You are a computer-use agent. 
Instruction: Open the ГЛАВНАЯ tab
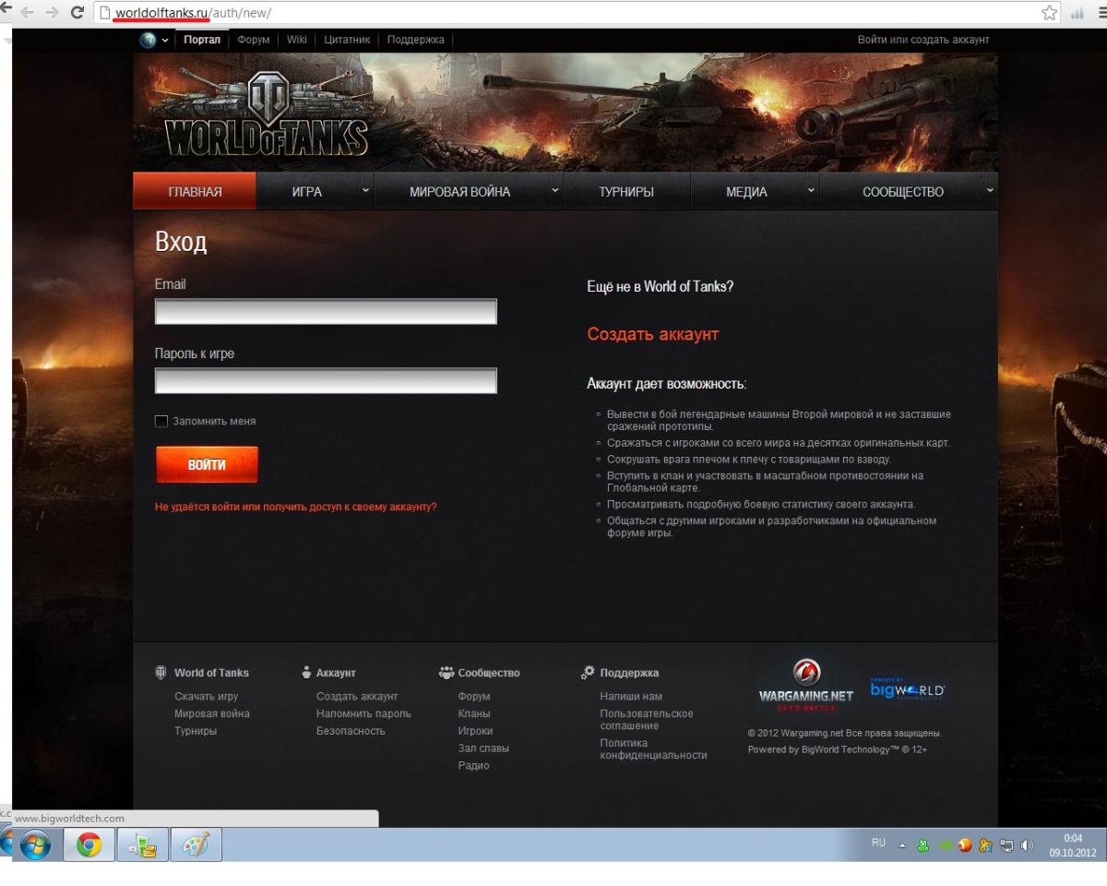(195, 192)
